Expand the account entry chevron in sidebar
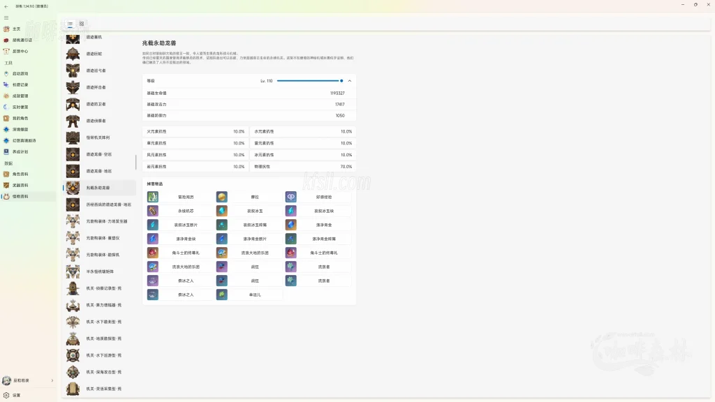Image resolution: width=715 pixels, height=402 pixels. pyautogui.click(x=52, y=380)
